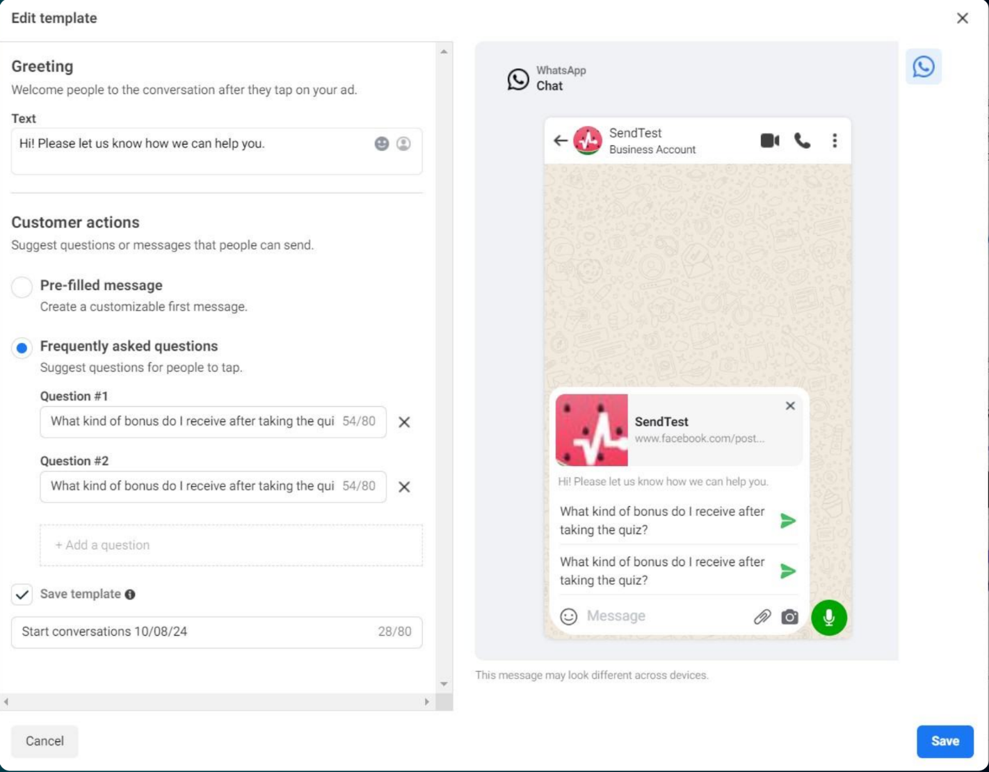Dismiss the SendTest ad card in preview
This screenshot has height=772, width=989.
790,406
